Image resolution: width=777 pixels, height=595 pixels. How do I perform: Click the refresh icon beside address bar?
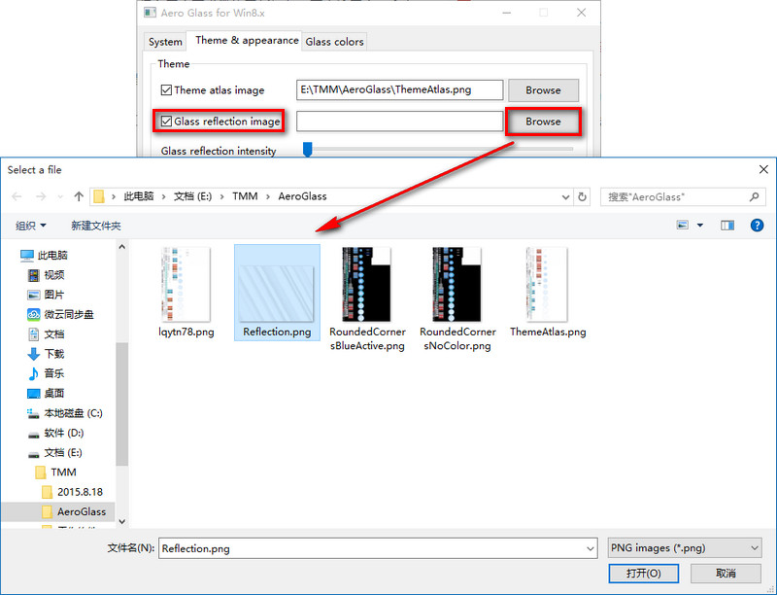tap(582, 196)
